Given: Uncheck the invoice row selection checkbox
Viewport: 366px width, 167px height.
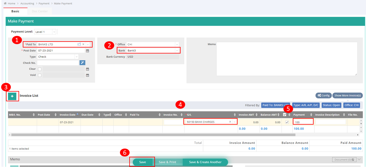Looking at the screenshot, I should (x=287, y=122).
